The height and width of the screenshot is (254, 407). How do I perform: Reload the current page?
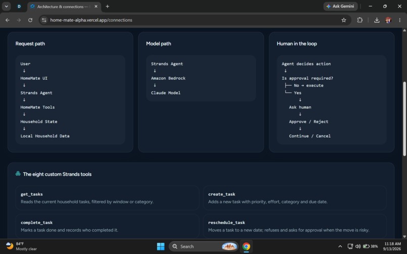click(30, 20)
